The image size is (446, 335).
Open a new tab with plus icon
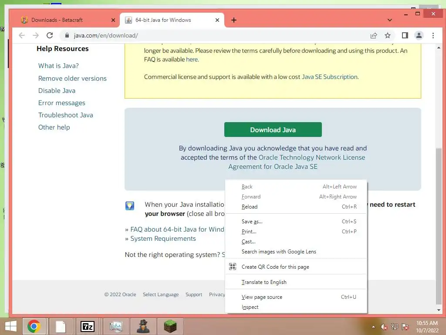(234, 20)
